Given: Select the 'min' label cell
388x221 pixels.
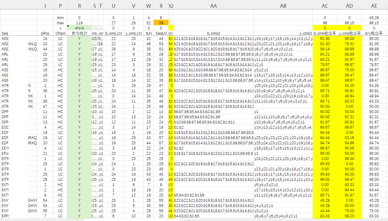Looking at the screenshot, I should click(60, 18).
